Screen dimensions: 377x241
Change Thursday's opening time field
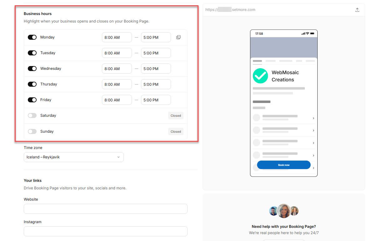(x=117, y=84)
